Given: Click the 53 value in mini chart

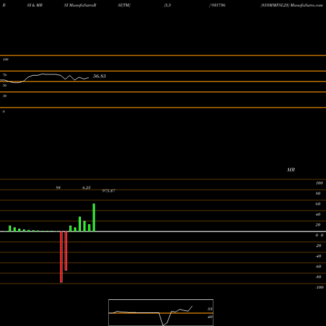Looking at the screenshot, I should point(210,309).
